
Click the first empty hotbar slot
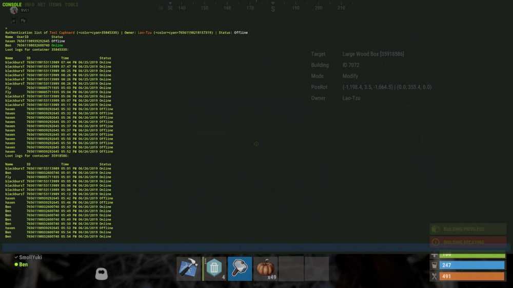[291, 269]
